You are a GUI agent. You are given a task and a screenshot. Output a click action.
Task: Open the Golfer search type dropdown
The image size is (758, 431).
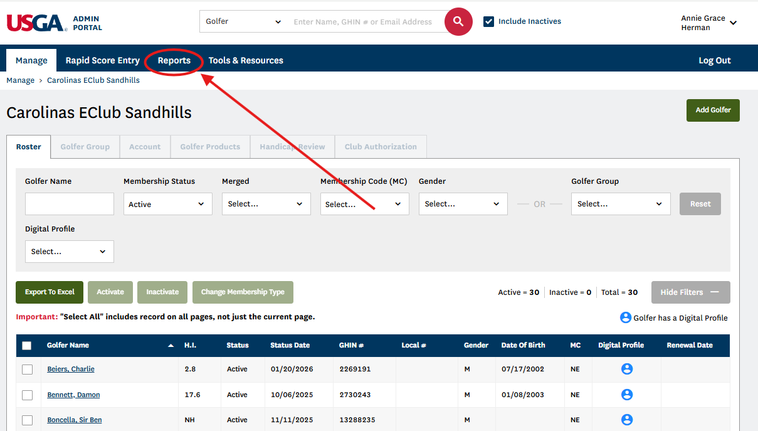pos(243,22)
